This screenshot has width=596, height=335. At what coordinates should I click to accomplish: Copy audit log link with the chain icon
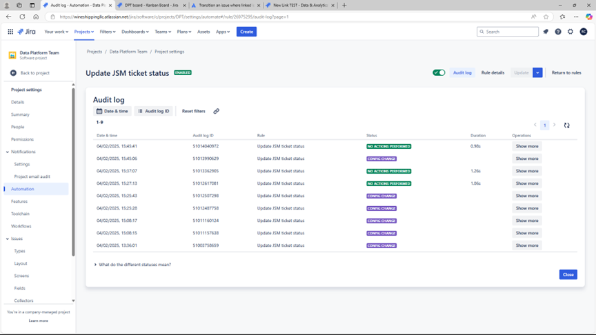point(217,111)
